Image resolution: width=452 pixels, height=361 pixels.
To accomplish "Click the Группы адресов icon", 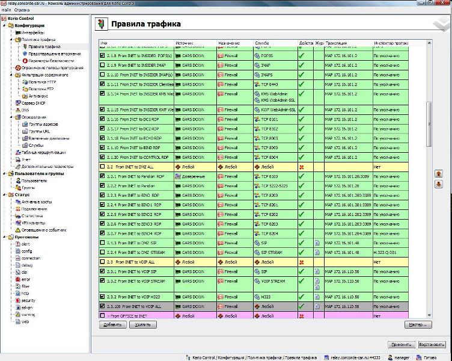I will click(x=25, y=124).
